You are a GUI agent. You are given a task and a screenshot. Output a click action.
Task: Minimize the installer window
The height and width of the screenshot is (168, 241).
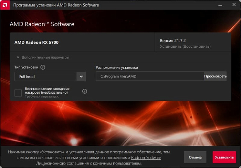click(x=220, y=5)
